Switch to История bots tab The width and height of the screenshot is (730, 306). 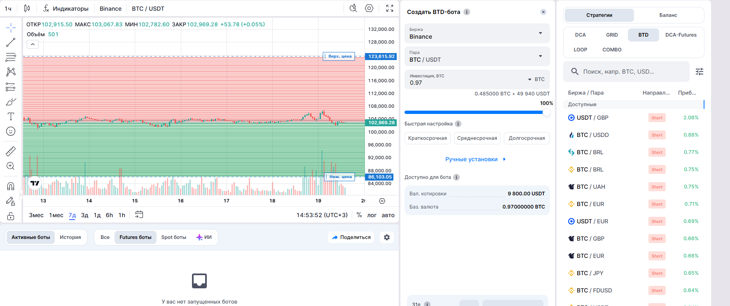(70, 237)
